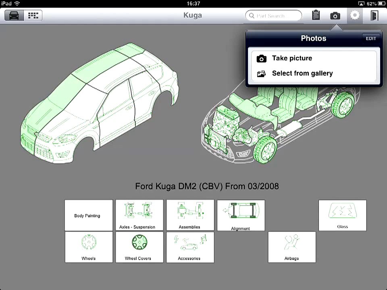The image size is (387, 290).
Task: Tap the AirPlay icon in status bar
Action: (x=361, y=4)
